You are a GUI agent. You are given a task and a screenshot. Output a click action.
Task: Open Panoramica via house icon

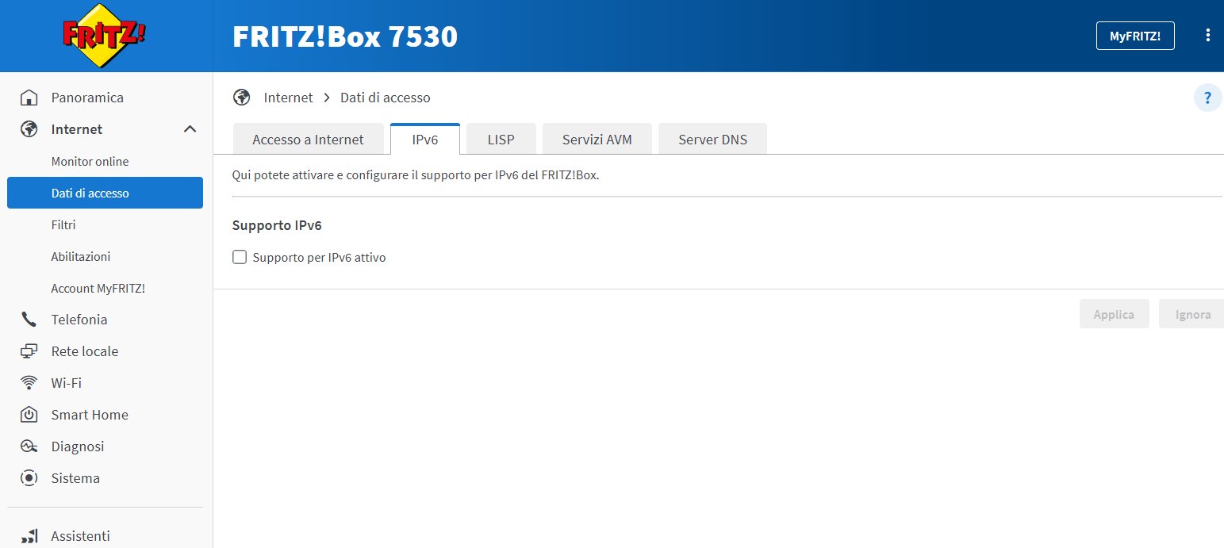(x=29, y=98)
